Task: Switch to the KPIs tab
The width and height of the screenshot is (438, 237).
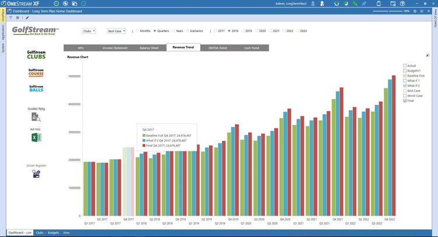Action: [x=81, y=48]
